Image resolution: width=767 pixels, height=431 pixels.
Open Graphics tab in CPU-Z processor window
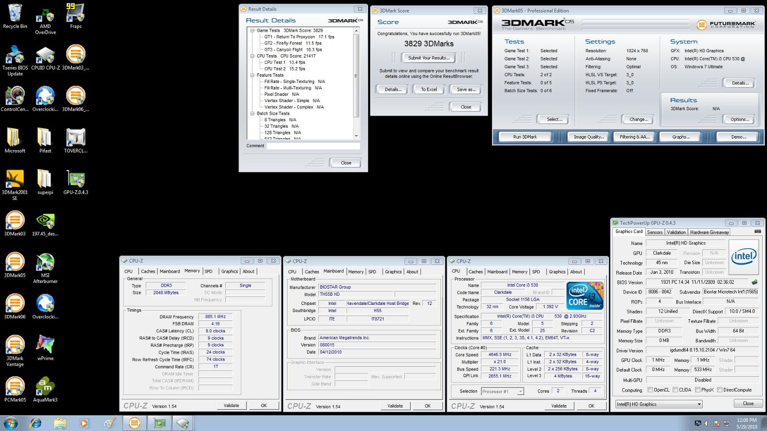click(557, 272)
